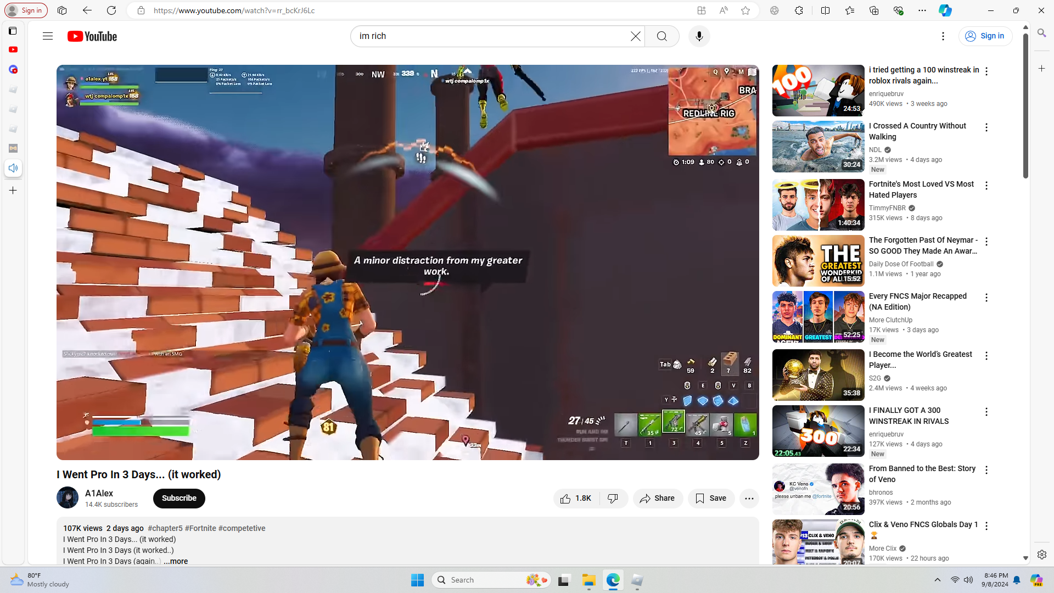Open File Explorer from the taskbar
This screenshot has width=1054, height=593.
(x=588, y=580)
